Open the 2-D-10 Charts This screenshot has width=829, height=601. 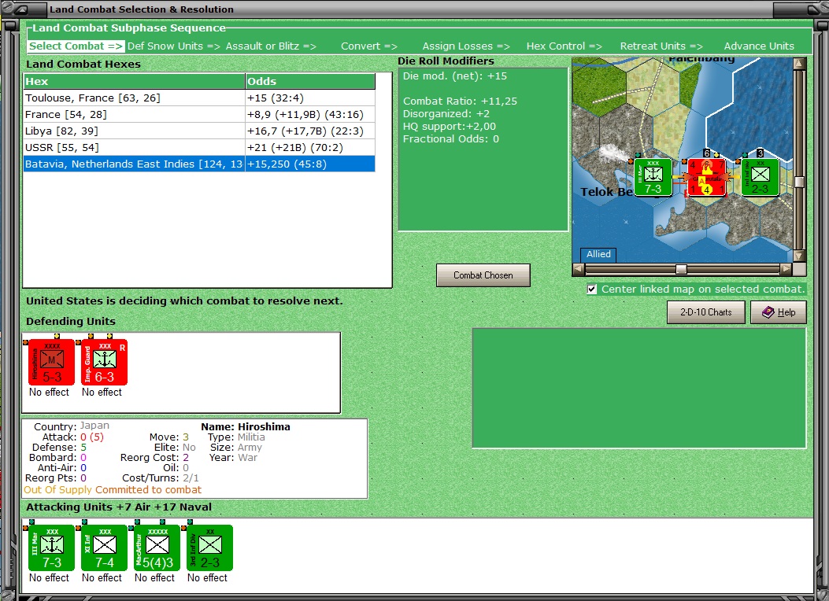(706, 312)
